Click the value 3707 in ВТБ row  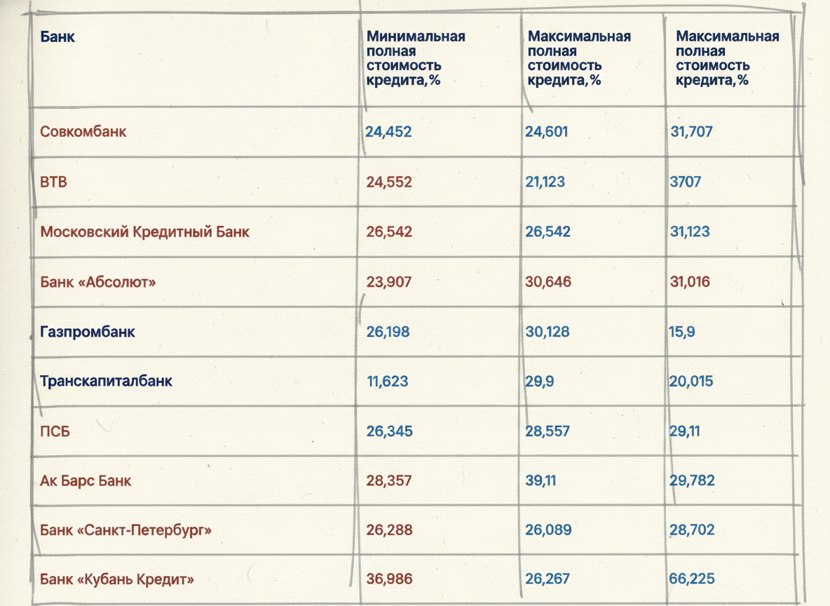(x=686, y=182)
